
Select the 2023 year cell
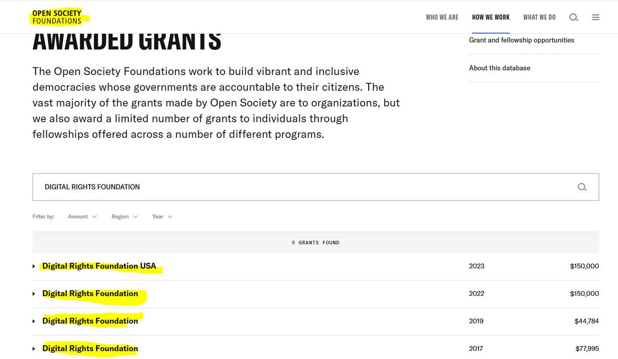pyautogui.click(x=476, y=266)
